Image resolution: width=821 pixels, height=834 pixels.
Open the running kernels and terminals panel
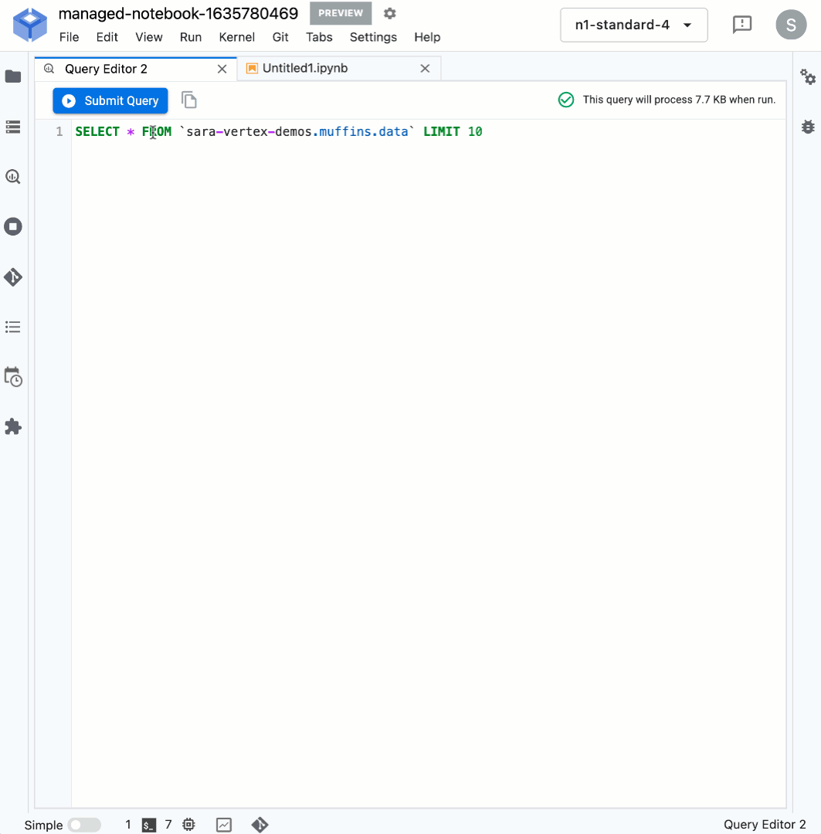(12, 127)
